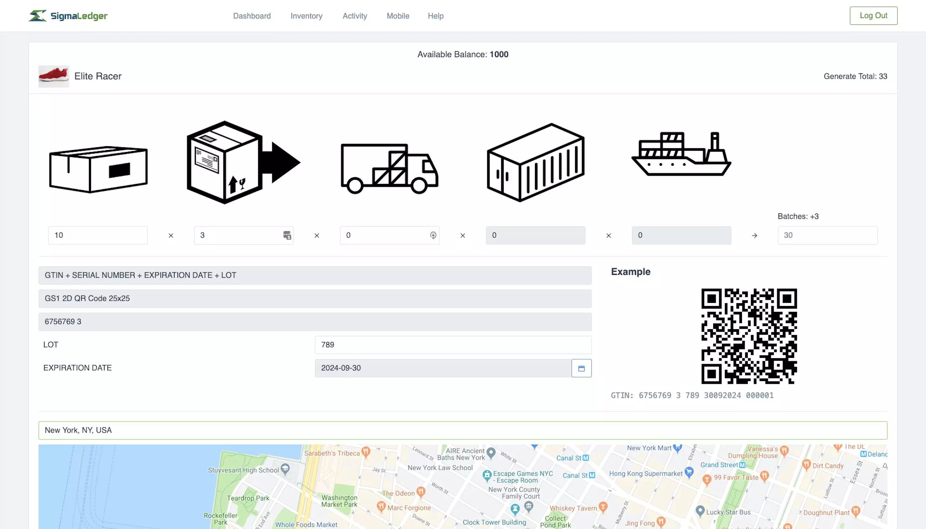Click the New York, NY, USA location field
This screenshot has height=529, width=926.
click(x=463, y=430)
